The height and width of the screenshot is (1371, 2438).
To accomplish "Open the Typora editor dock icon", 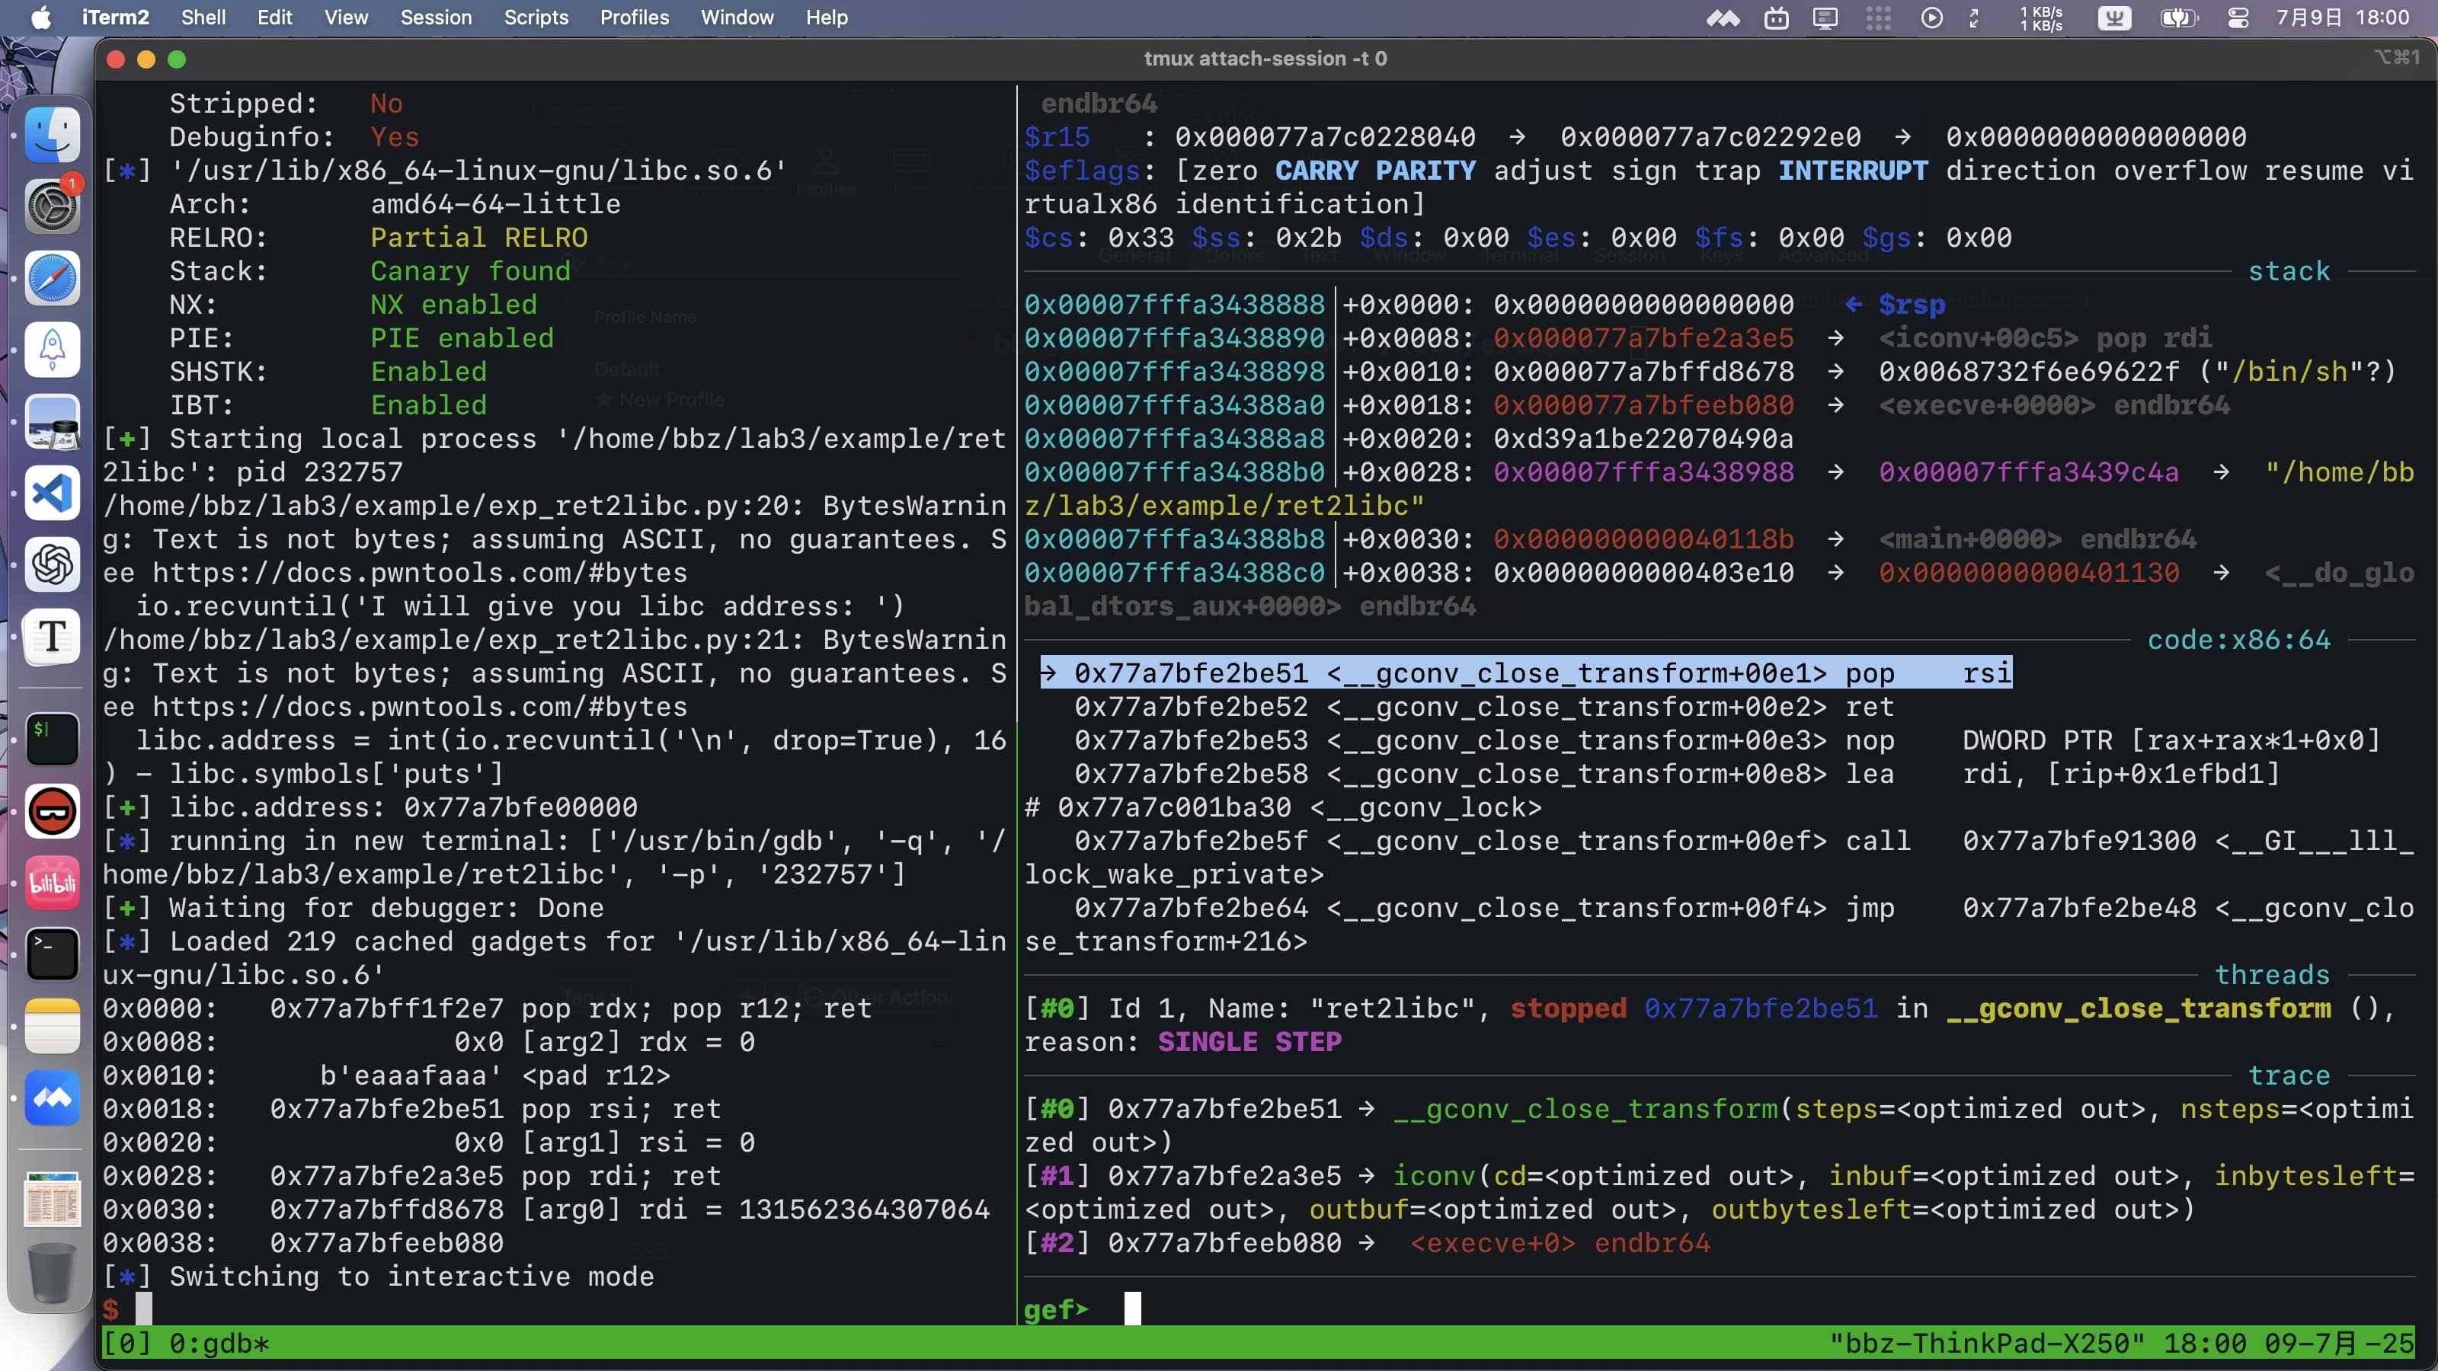I will (52, 636).
